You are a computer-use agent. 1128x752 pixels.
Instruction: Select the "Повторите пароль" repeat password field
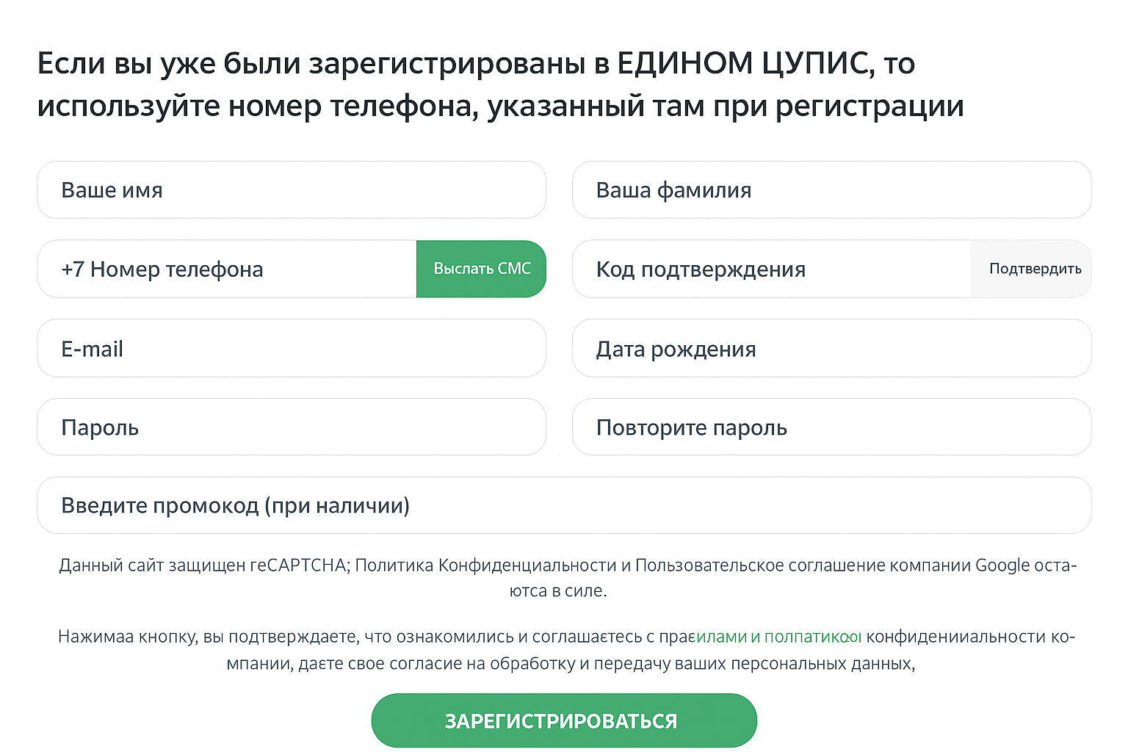(x=831, y=427)
